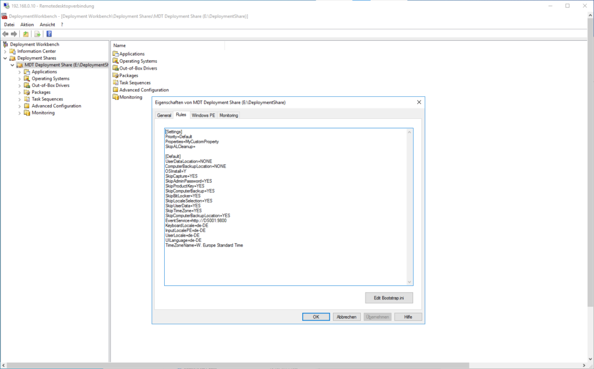Select the Rules tab
The height and width of the screenshot is (369, 594).
181,114
